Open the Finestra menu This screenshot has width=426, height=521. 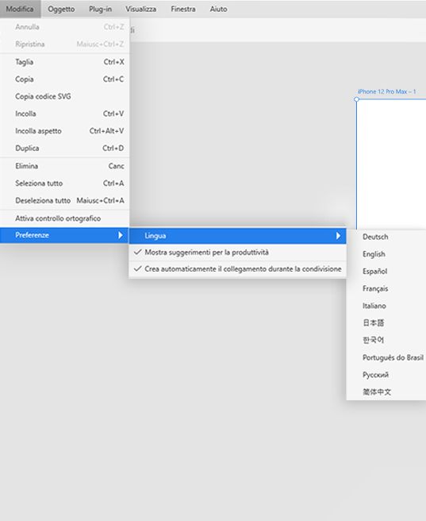[x=183, y=9]
